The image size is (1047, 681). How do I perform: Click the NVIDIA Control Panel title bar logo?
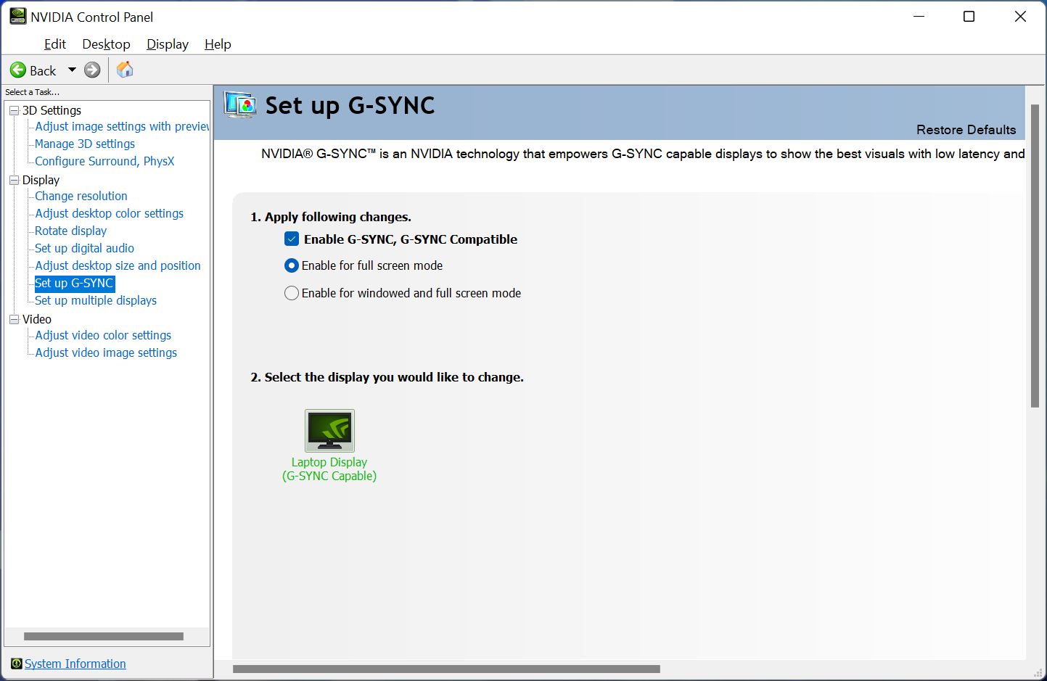pyautogui.click(x=18, y=16)
